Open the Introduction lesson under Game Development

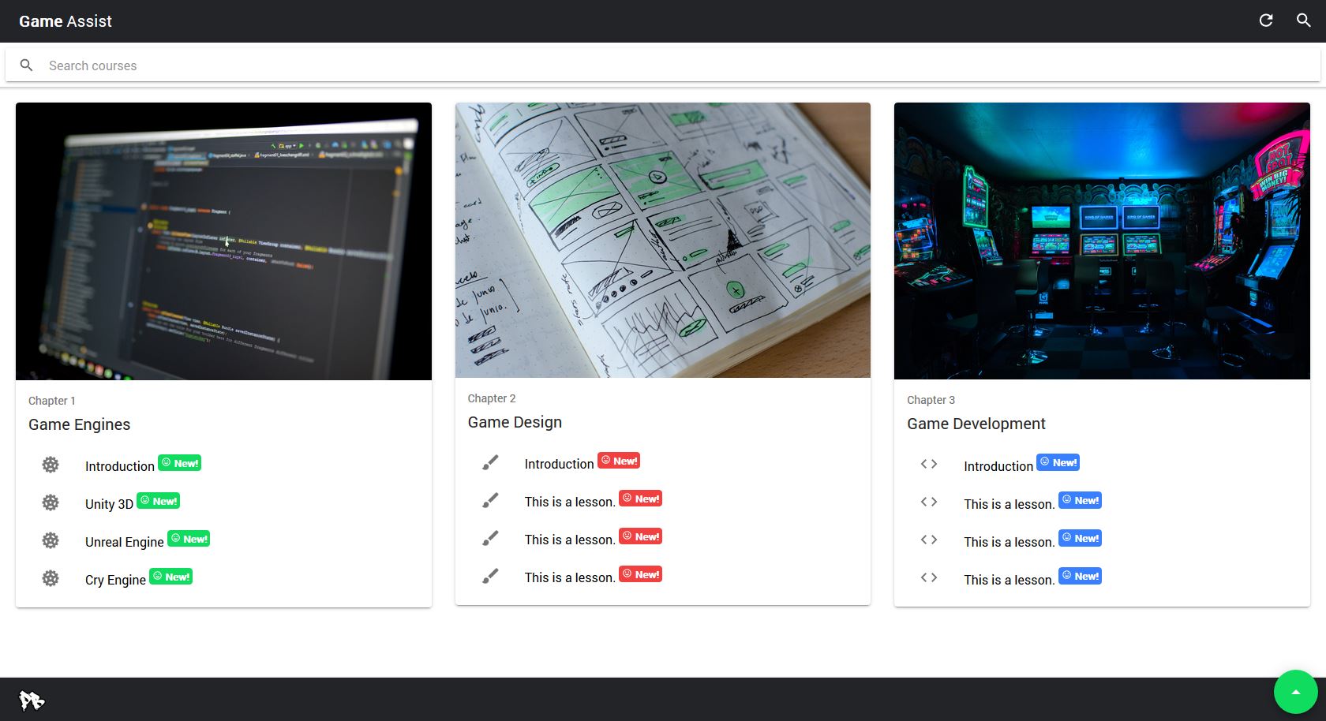(x=998, y=466)
